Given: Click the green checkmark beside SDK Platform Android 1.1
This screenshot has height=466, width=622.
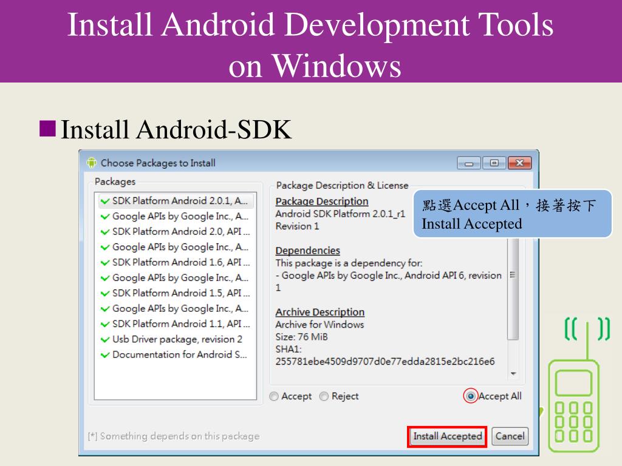Looking at the screenshot, I should click(x=105, y=324).
